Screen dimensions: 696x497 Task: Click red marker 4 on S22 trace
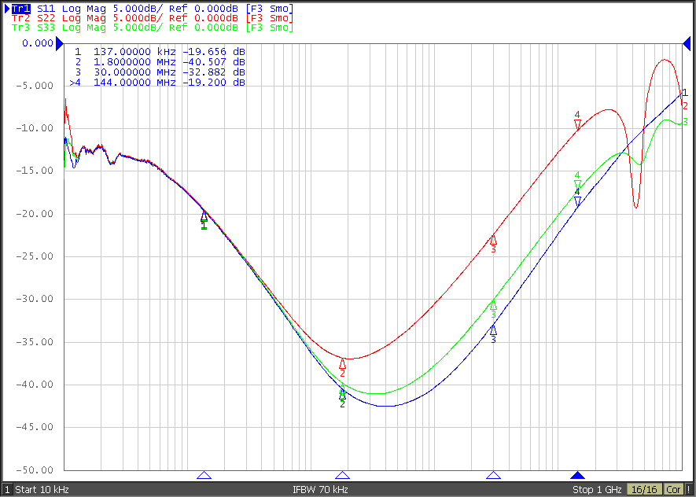[577, 120]
